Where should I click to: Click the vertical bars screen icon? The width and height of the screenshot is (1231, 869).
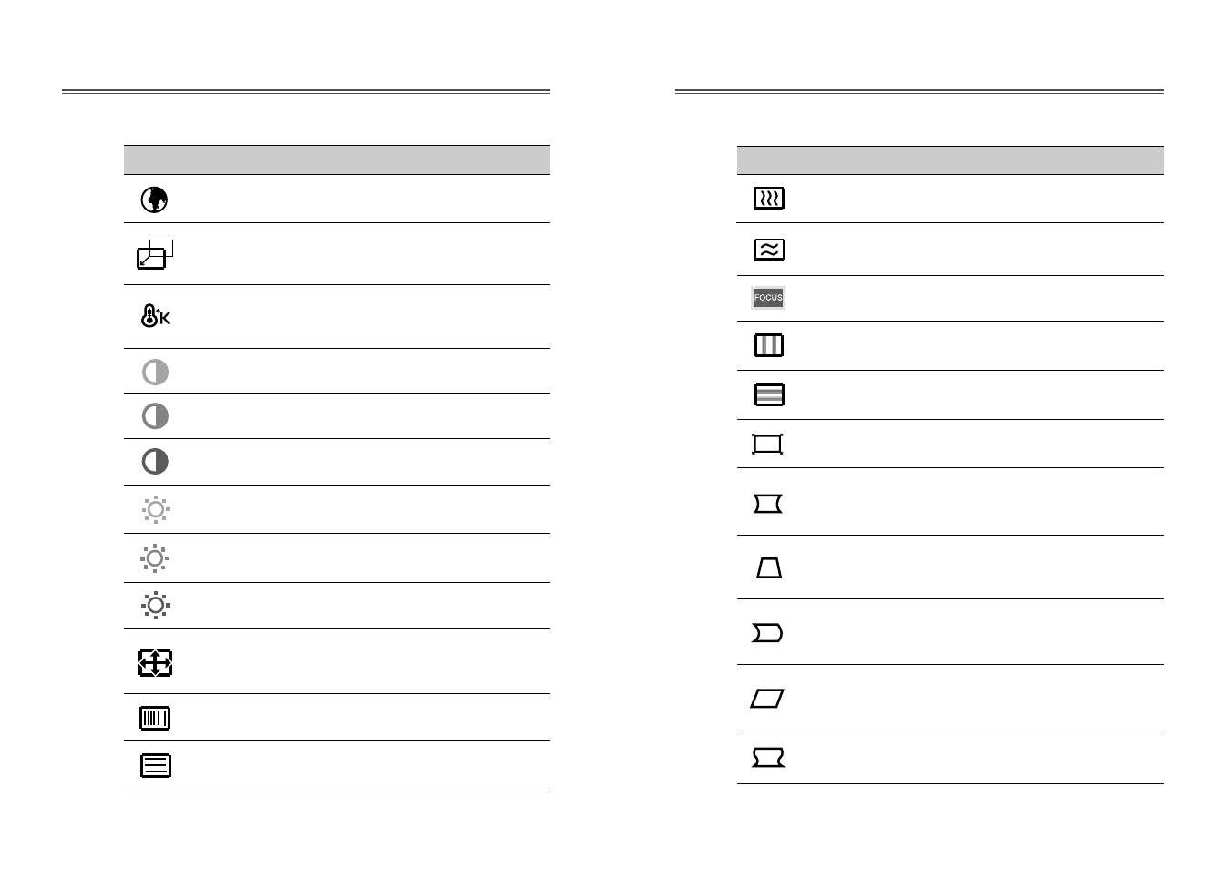tap(155, 718)
